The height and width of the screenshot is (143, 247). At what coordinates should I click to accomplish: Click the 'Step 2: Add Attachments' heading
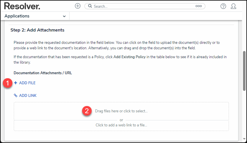pyautogui.click(x=37, y=30)
